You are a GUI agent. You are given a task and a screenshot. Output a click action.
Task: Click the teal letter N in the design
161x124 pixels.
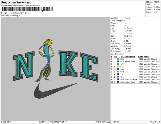tap(24, 66)
